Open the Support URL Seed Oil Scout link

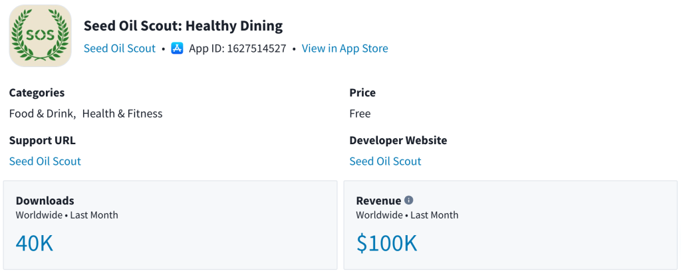pos(45,161)
